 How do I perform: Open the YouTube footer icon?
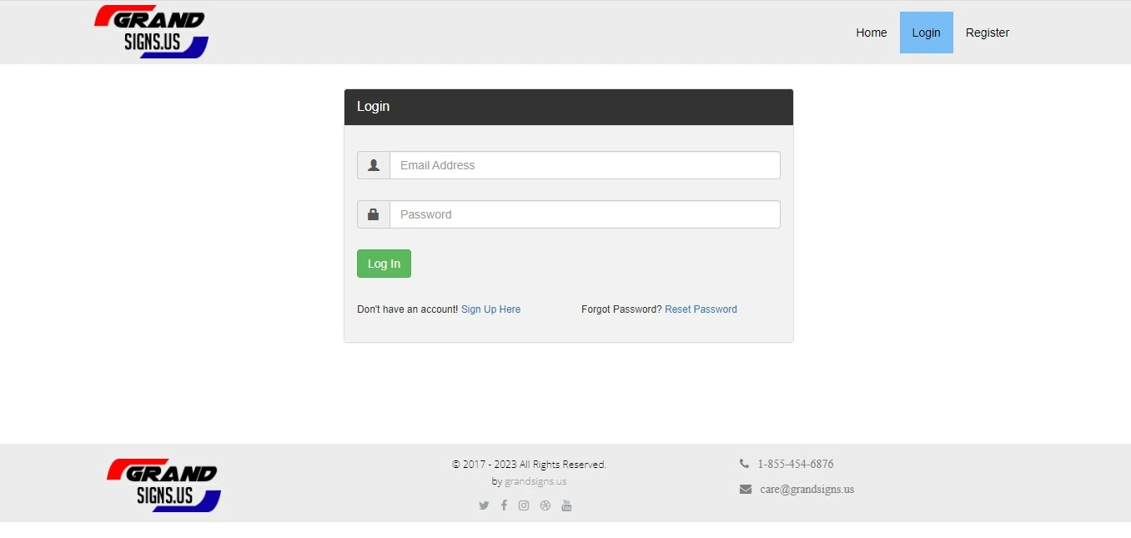click(x=566, y=505)
